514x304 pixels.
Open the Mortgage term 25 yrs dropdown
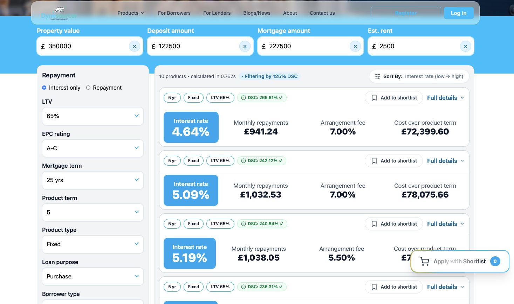pyautogui.click(x=93, y=180)
